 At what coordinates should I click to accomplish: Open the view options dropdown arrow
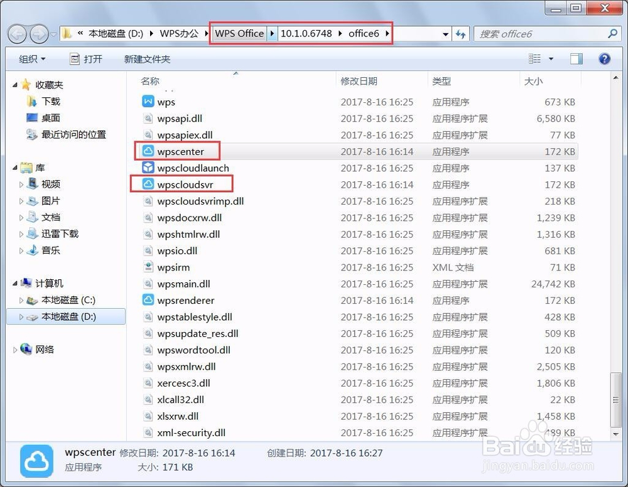(551, 59)
